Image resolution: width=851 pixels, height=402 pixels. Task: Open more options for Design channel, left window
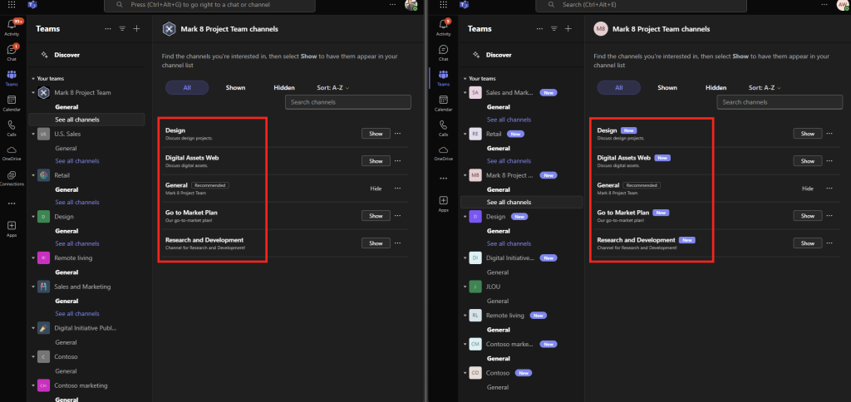(398, 134)
